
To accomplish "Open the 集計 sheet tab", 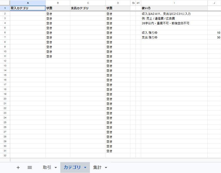I will click(97, 167).
